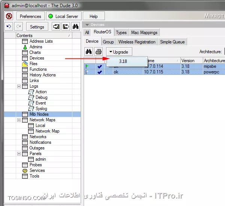Collapse the Logs tree node
The height and width of the screenshot is (206, 225).
click(19, 86)
